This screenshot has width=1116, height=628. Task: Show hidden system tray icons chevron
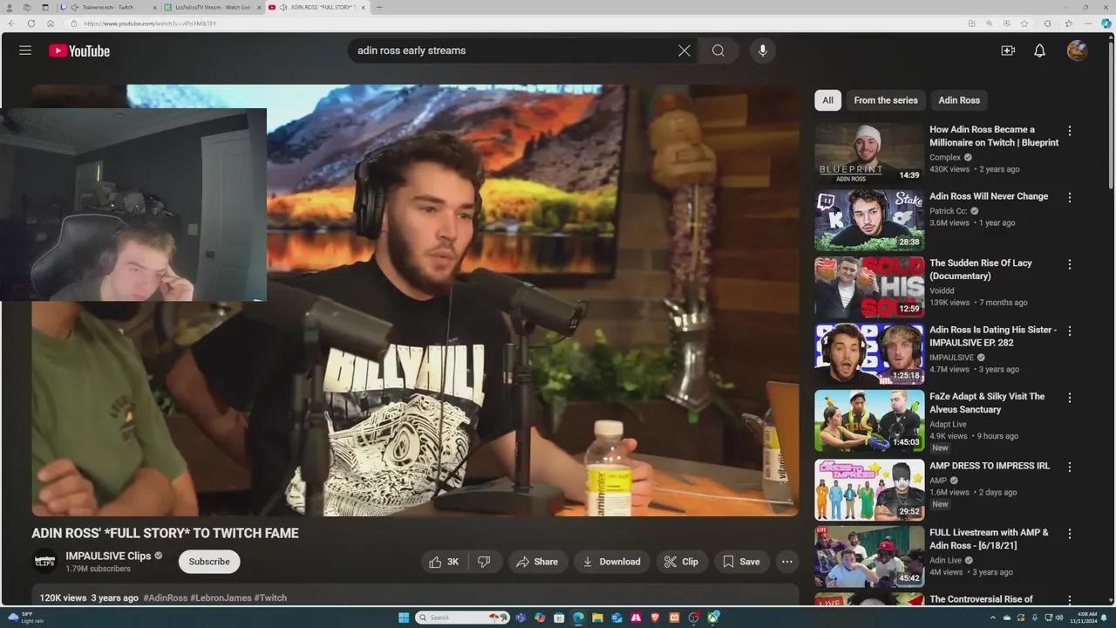click(992, 618)
